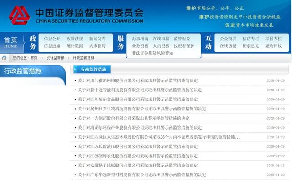Click the 中国证券监督管理委员会 title text

coord(89,13)
